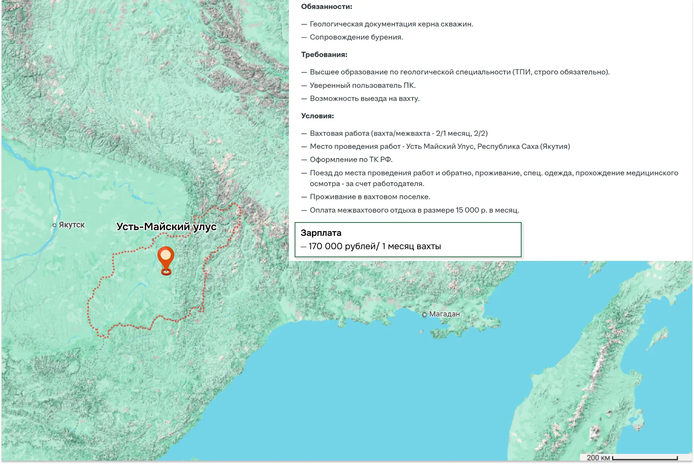Viewport: 694px width, 464px height.
Task: Click the Геологическая документация керна скважин line
Action: (391, 24)
